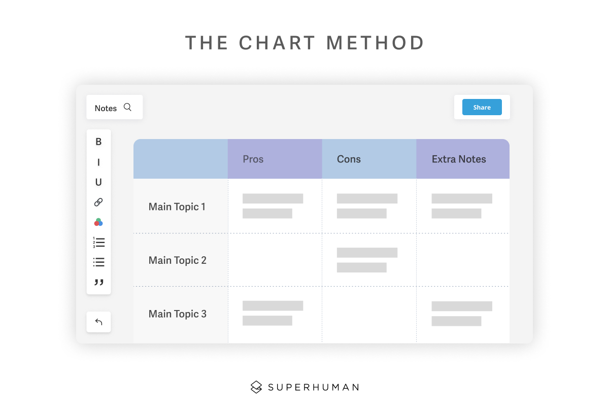Image resolution: width=609 pixels, height=411 pixels.
Task: Click the undo arrow button
Action: (x=98, y=322)
